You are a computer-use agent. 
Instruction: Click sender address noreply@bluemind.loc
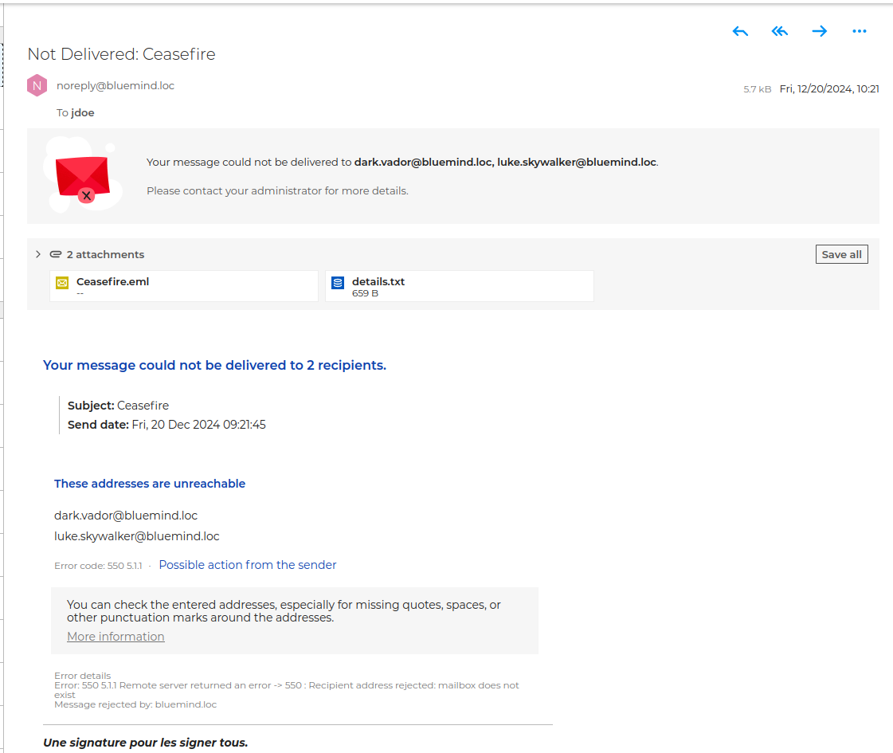[x=116, y=85]
